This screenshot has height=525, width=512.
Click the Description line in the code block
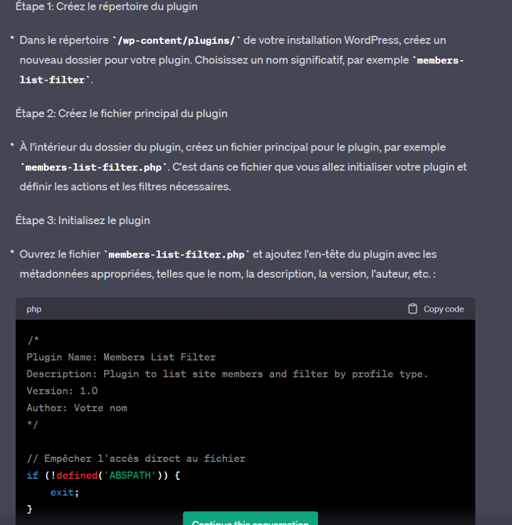(x=228, y=374)
